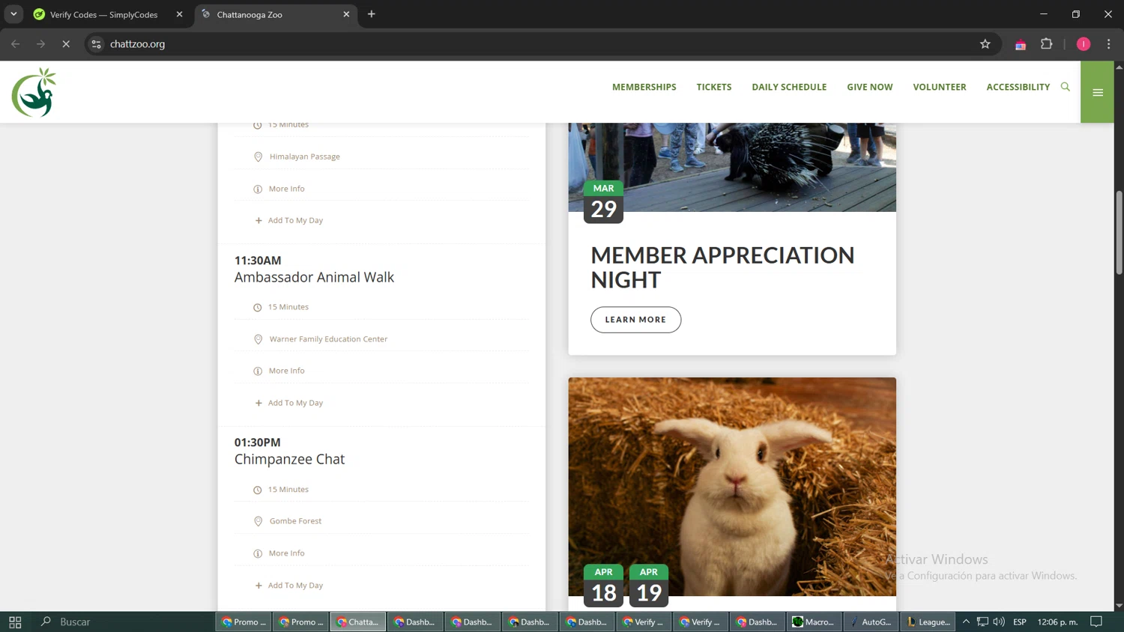The image size is (1124, 632).
Task: Open Chrome three-dot menu
Action: (1108, 44)
